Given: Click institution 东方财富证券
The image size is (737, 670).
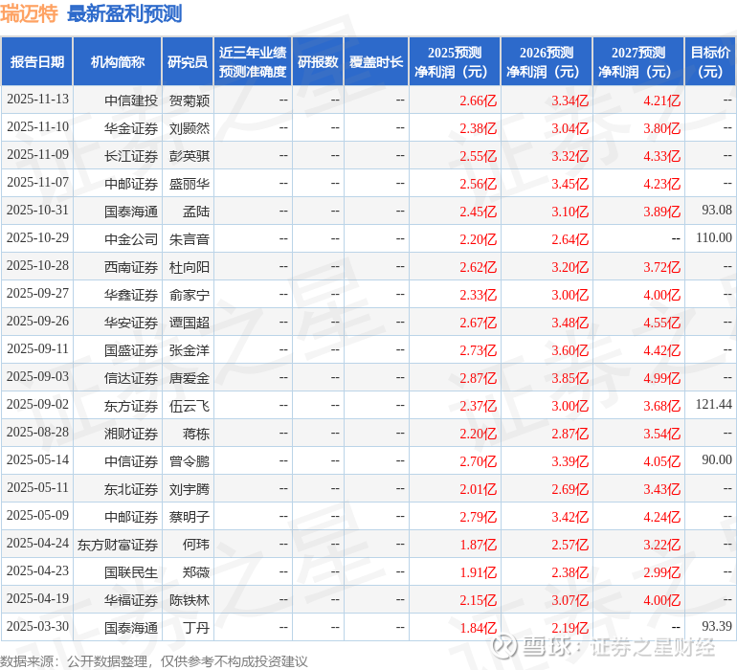Looking at the screenshot, I should 118,545.
